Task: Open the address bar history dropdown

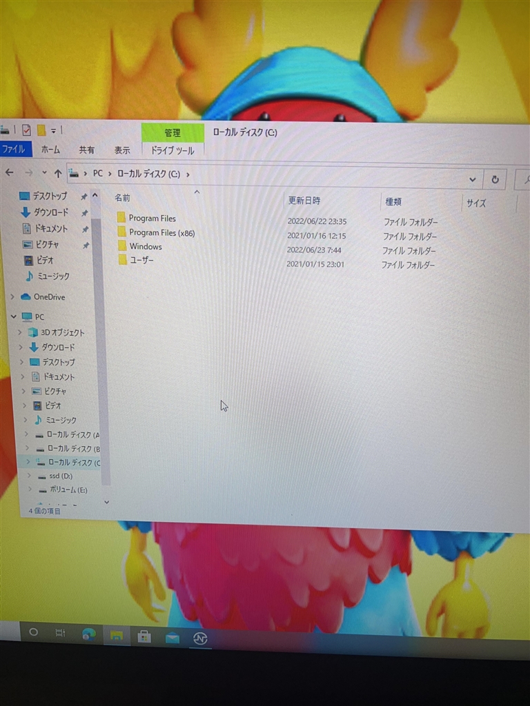Action: (x=472, y=180)
